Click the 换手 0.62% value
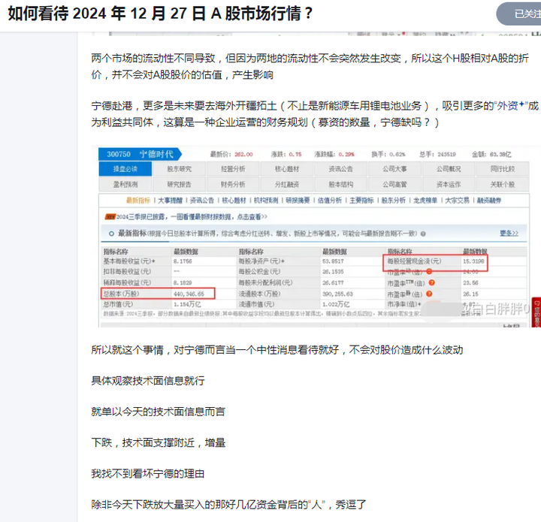This screenshot has height=522, width=541. click(397, 154)
